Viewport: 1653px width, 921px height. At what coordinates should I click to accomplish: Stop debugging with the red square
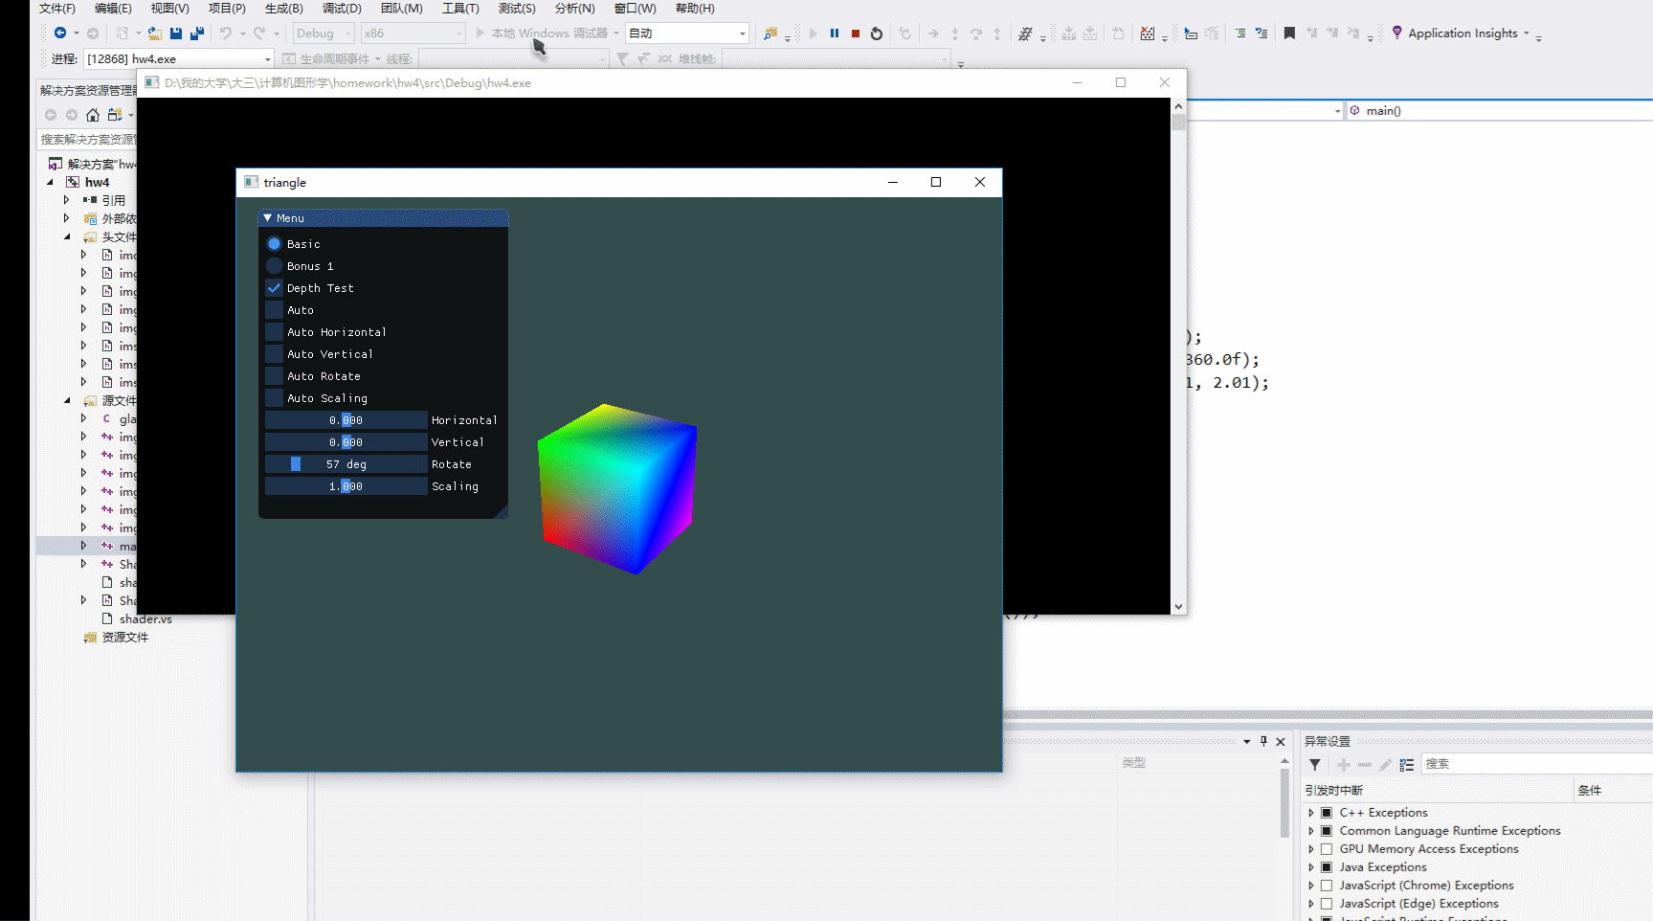click(x=856, y=34)
